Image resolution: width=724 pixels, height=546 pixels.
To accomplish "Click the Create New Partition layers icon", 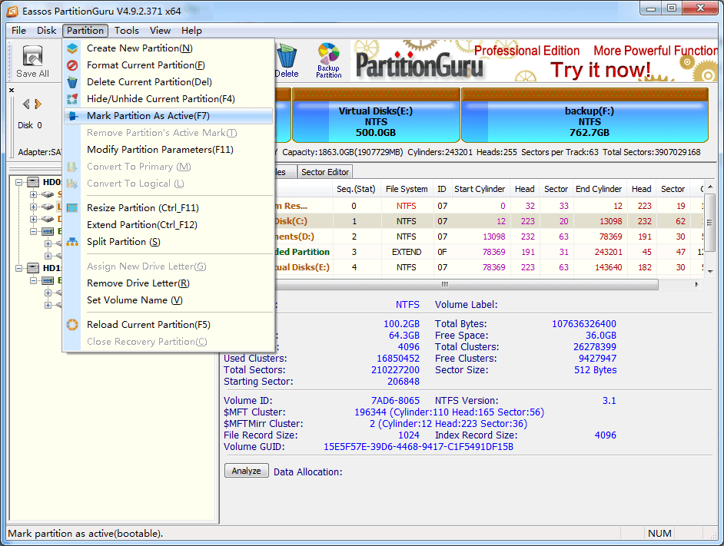I will 72,48.
